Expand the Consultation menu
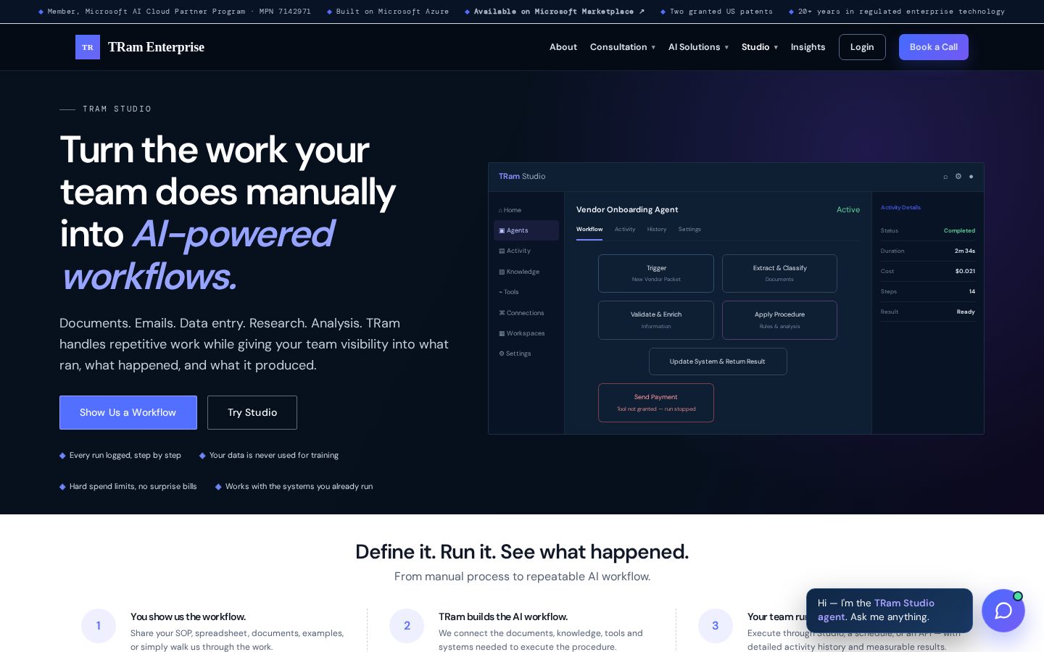Screen dimensions: 1044x652 click(623, 47)
